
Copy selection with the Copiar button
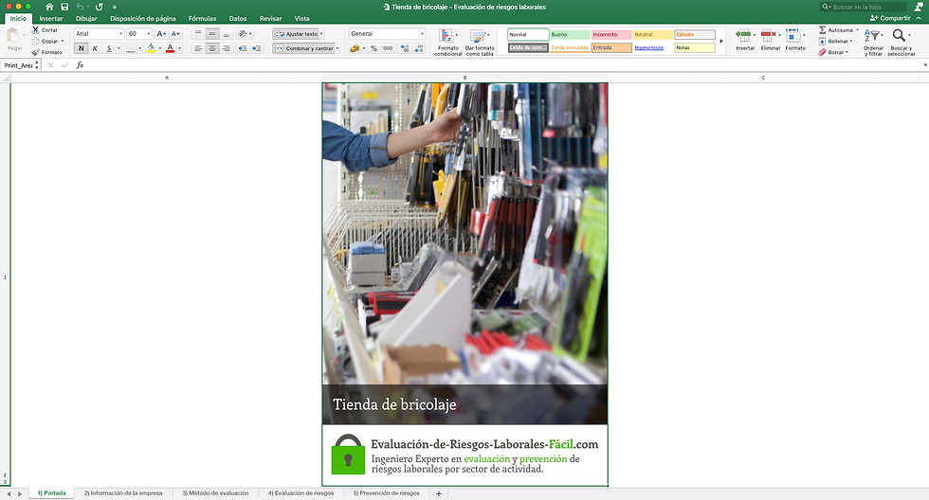(x=46, y=41)
